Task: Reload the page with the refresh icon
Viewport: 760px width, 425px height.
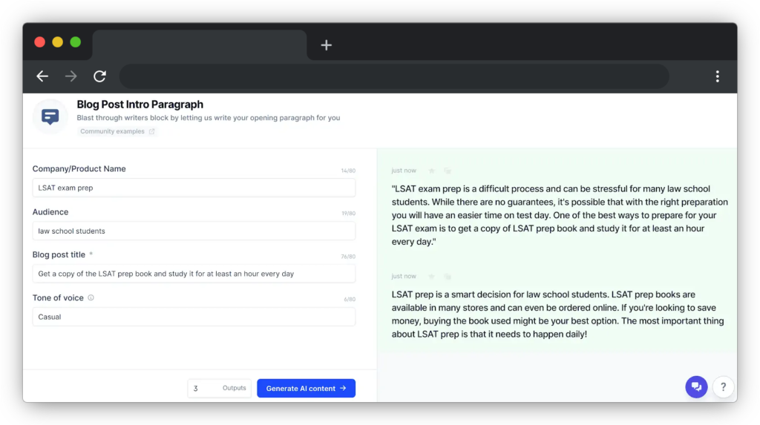Action: coord(100,76)
